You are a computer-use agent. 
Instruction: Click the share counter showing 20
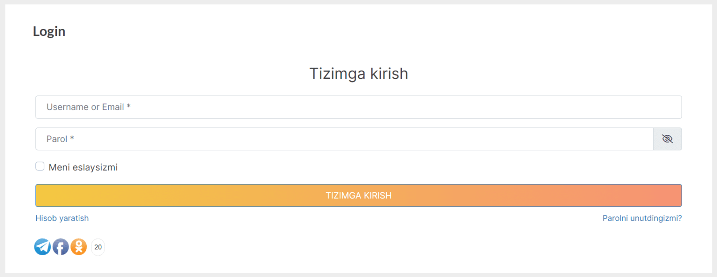[98, 247]
